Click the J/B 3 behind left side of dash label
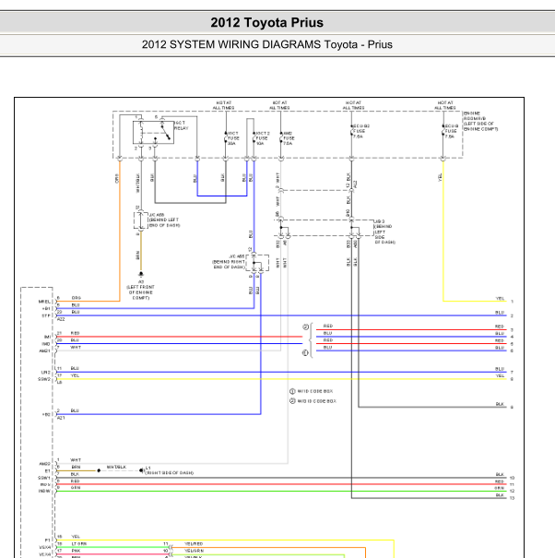 tap(384, 232)
